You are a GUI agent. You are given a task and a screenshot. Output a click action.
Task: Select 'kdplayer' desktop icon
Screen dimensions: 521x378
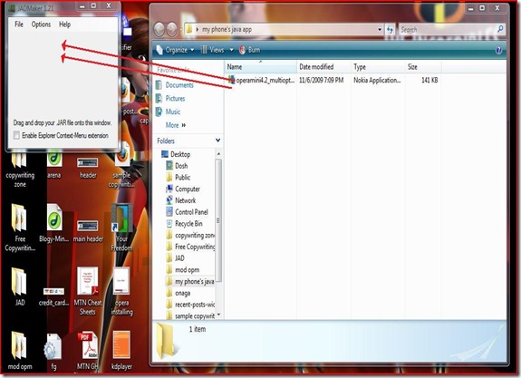tap(121, 351)
